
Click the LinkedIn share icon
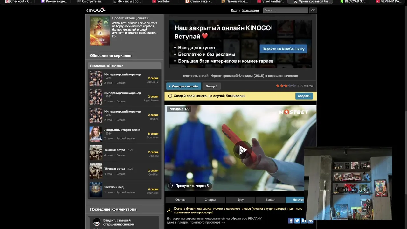point(304,221)
